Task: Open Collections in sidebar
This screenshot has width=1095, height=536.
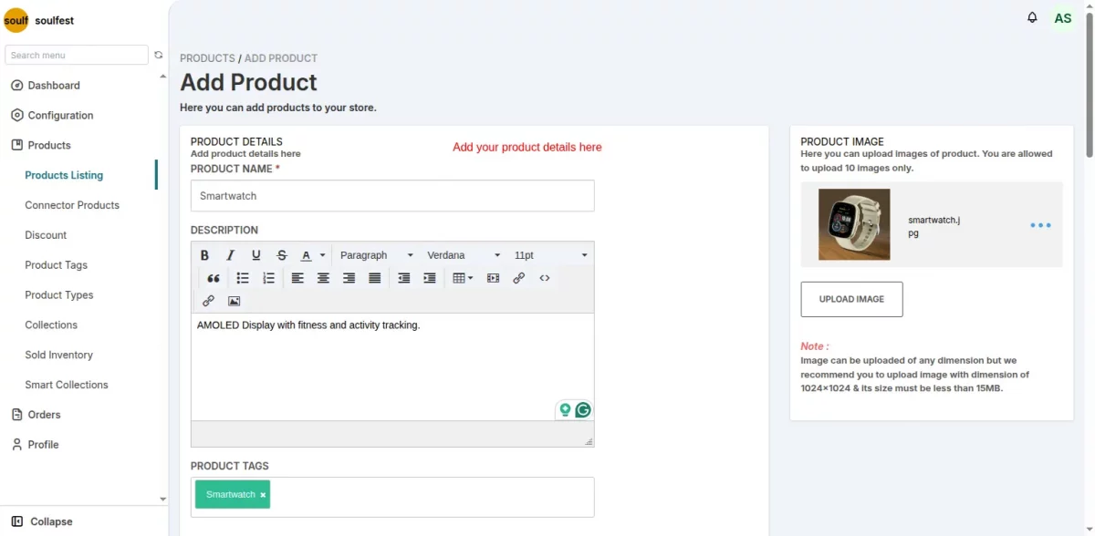Action: 51,325
